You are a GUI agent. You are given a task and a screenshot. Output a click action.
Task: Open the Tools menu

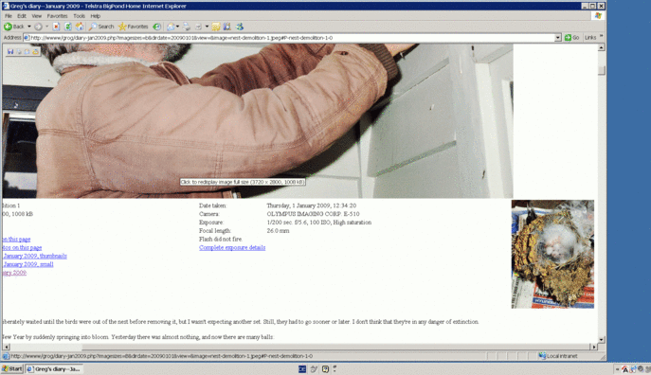79,16
